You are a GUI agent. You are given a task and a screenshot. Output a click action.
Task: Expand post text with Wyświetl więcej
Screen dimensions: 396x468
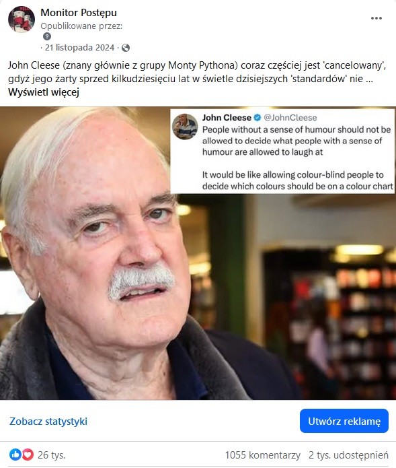[x=44, y=92]
